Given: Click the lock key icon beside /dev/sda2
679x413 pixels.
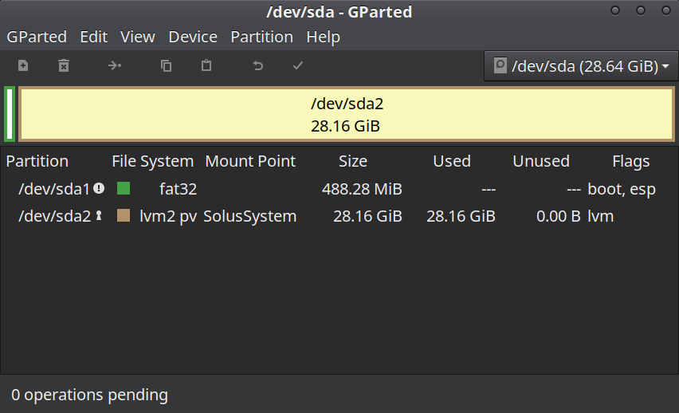Looking at the screenshot, I should (99, 215).
